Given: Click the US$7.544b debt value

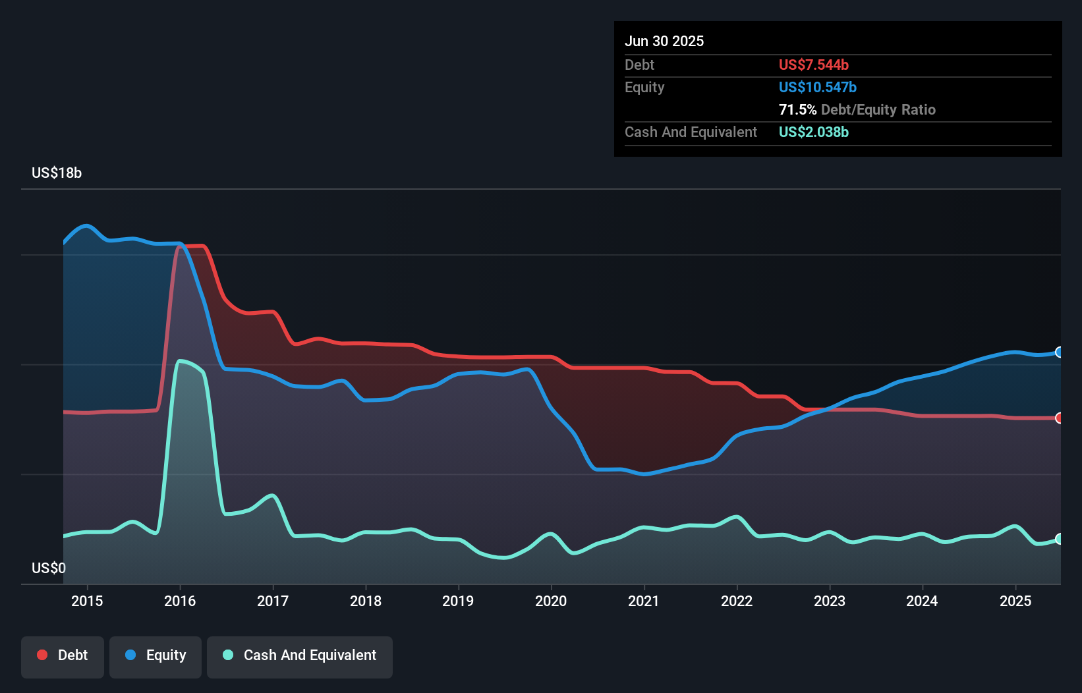Looking at the screenshot, I should pyautogui.click(x=813, y=65).
